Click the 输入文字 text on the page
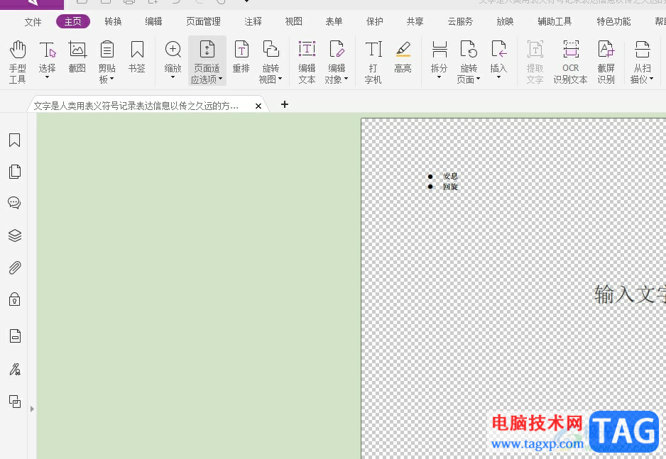Viewport: 666px width, 459px height. [630, 294]
